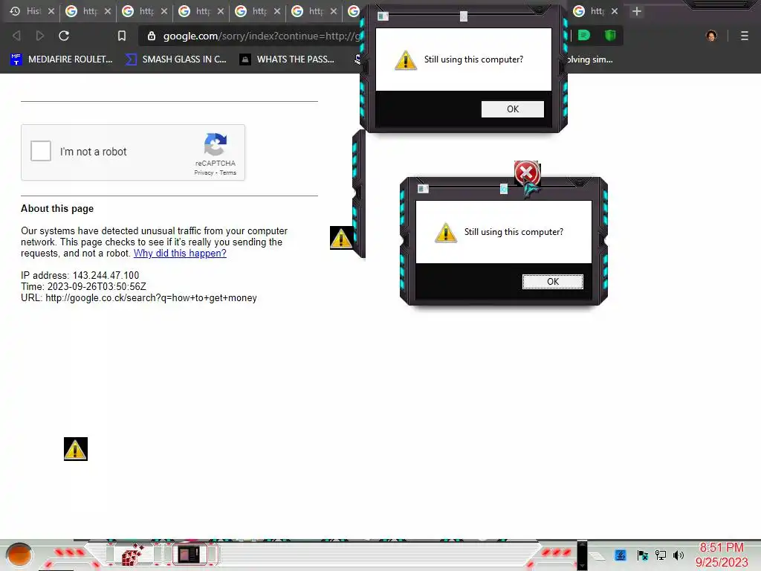This screenshot has width=761, height=571.
Task: Open MEDIAFIRE ROULET... bookmark
Action: 61,59
